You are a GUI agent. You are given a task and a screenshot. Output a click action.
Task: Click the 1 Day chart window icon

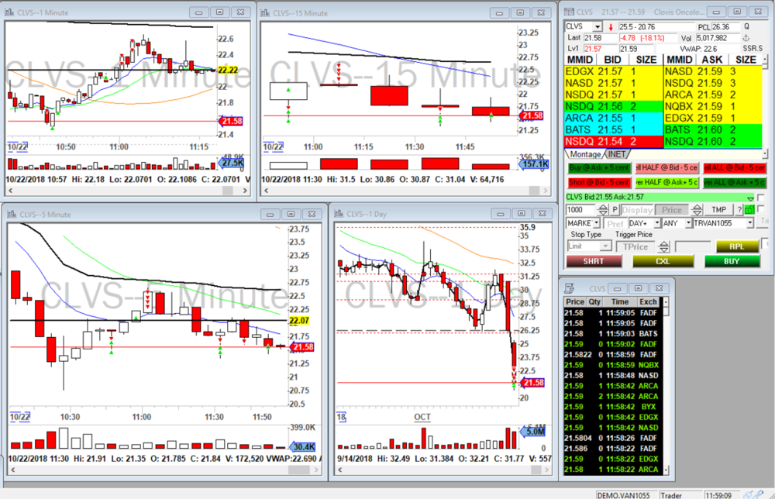tap(338, 213)
